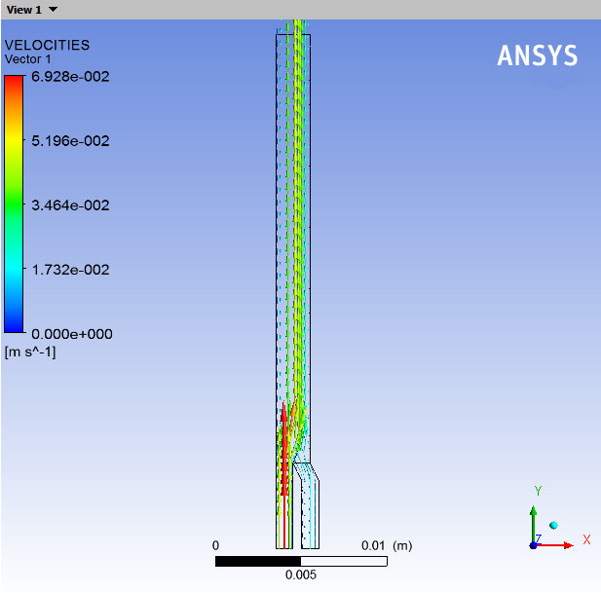
Task: Click the ANSYS logo
Action: coord(538,56)
